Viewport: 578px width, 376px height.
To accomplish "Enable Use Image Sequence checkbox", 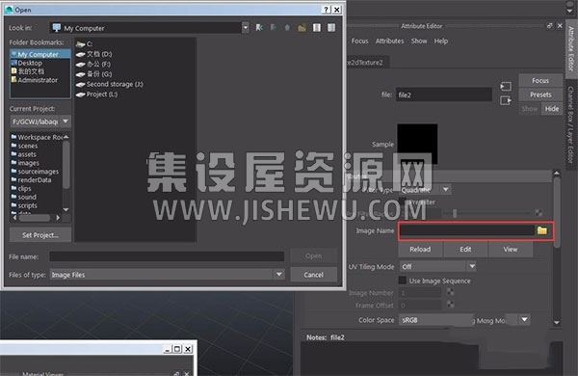I will pos(403,281).
